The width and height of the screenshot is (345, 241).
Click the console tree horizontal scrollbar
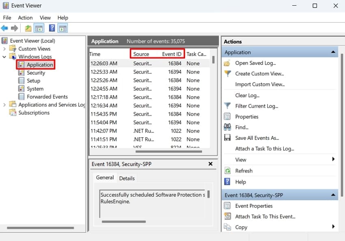pos(41,228)
